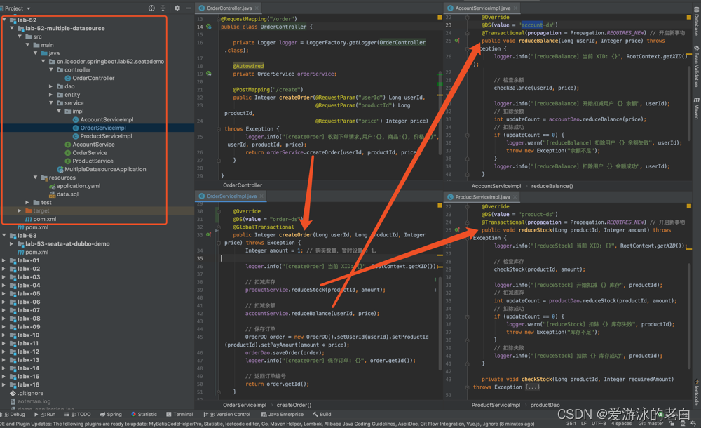Image resolution: width=701 pixels, height=428 pixels.
Task: Click gutter icon next to reduceStock method
Action: point(457,230)
